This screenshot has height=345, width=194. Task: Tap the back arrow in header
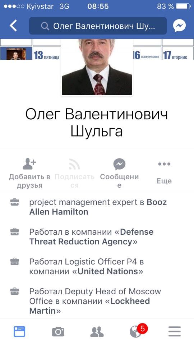(x=13, y=26)
